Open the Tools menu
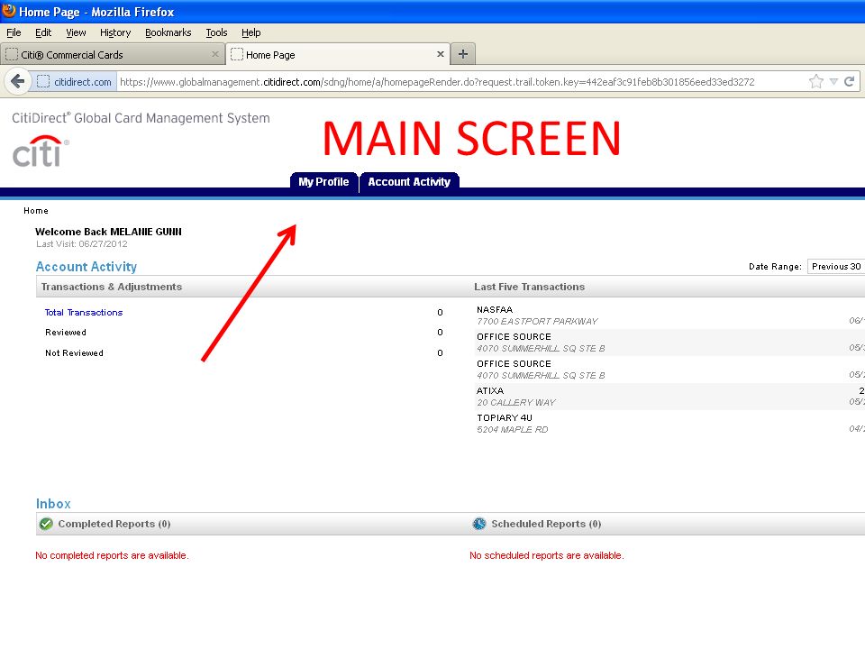The image size is (865, 649). click(216, 32)
